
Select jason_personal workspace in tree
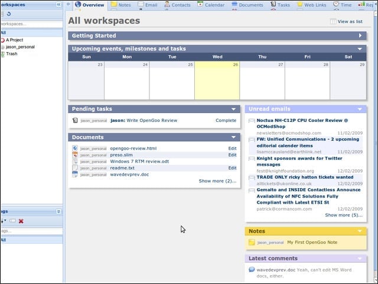(20, 47)
